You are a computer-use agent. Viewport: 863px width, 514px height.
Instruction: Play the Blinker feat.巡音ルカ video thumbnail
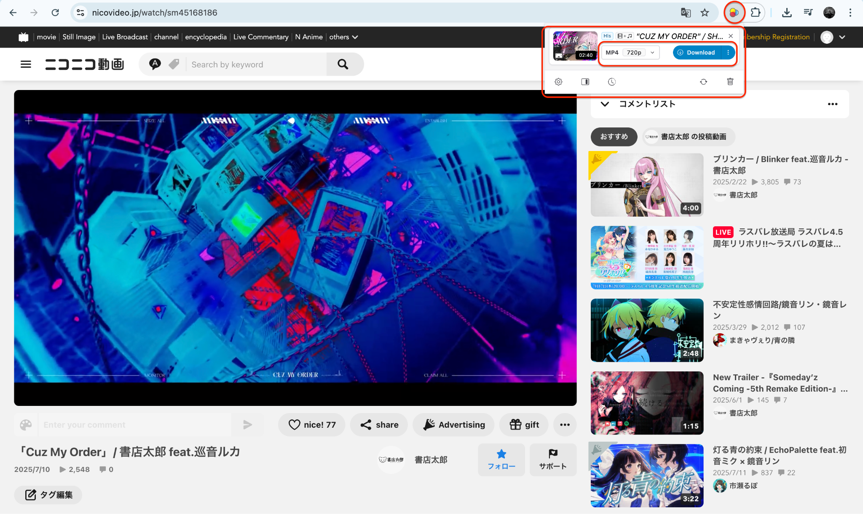(647, 185)
